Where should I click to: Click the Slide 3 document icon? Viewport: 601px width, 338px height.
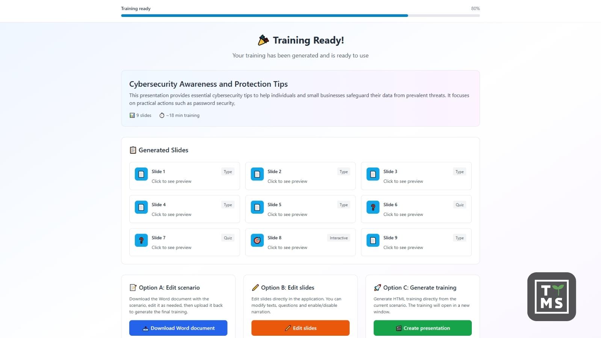click(373, 174)
